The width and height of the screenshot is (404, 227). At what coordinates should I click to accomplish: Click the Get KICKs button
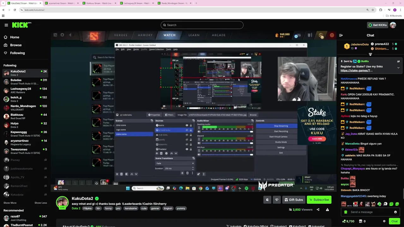click(x=377, y=25)
